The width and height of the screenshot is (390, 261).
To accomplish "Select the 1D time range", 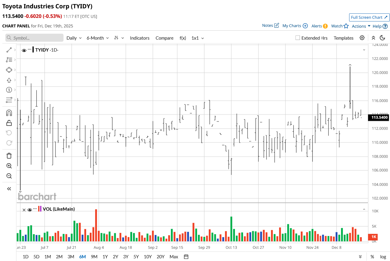I will [26, 257].
